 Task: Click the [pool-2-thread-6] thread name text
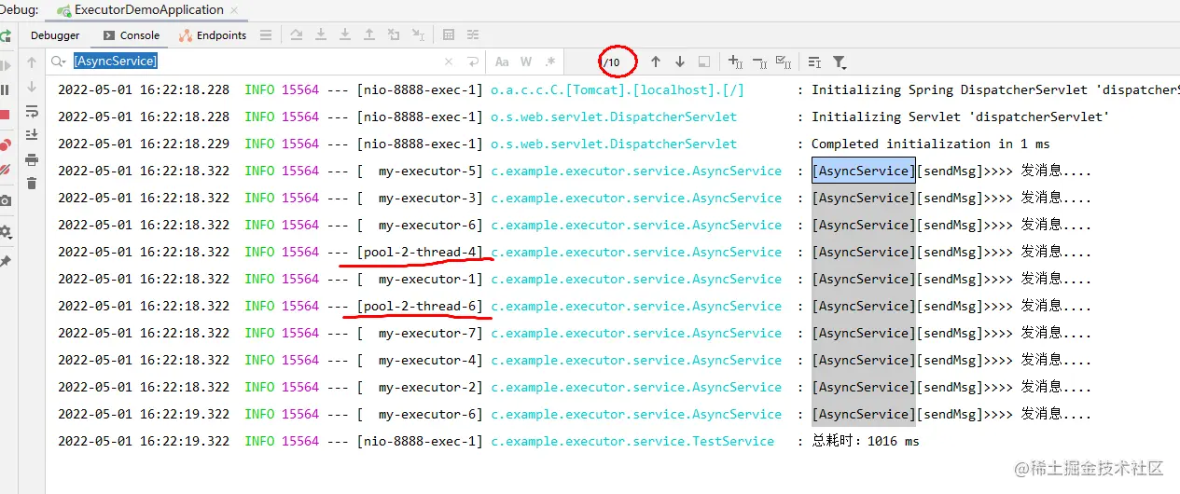pyautogui.click(x=421, y=306)
